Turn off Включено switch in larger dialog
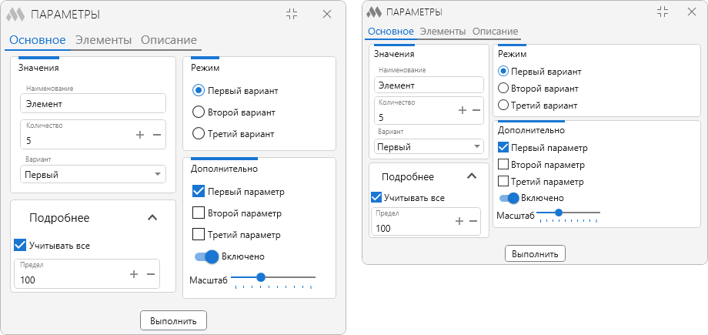The image size is (708, 335). [207, 256]
